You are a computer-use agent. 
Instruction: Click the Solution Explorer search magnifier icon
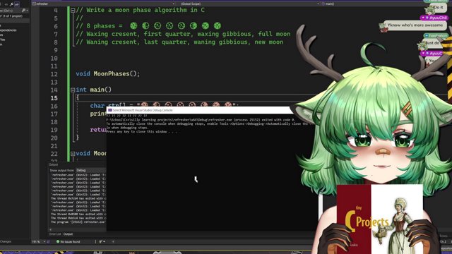tap(23, 11)
